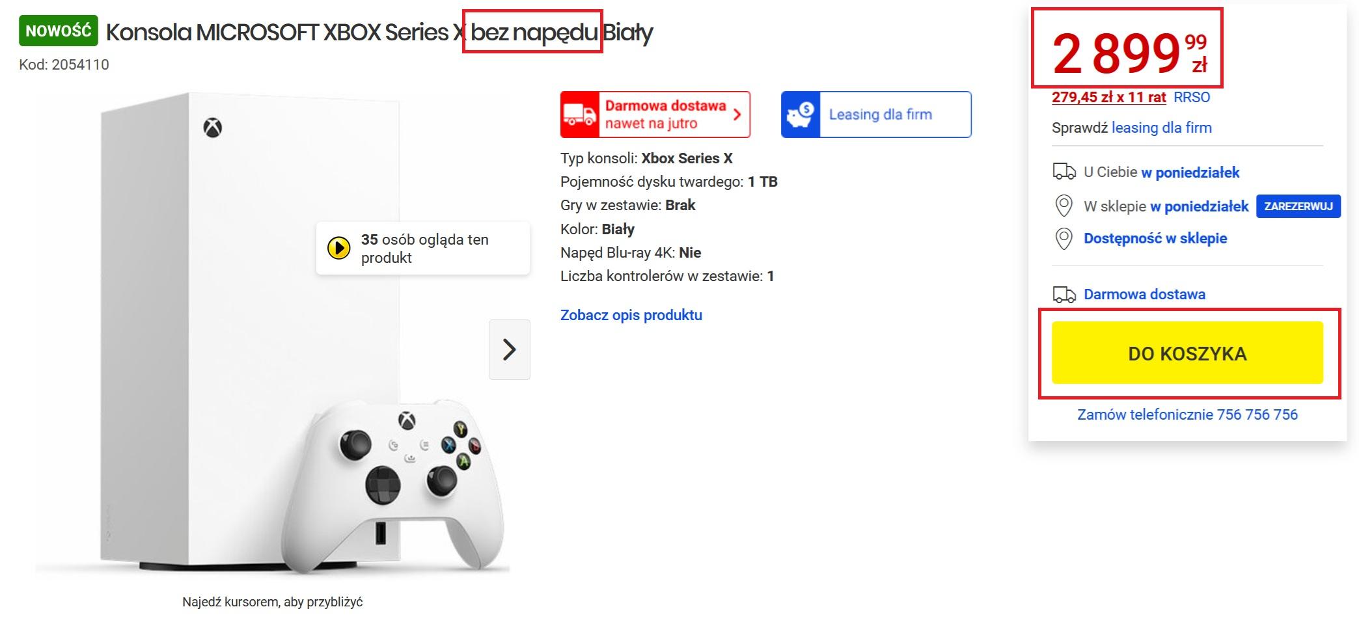The image size is (1359, 622).
Task: Click the piggy bank leasing icon
Action: (x=800, y=115)
